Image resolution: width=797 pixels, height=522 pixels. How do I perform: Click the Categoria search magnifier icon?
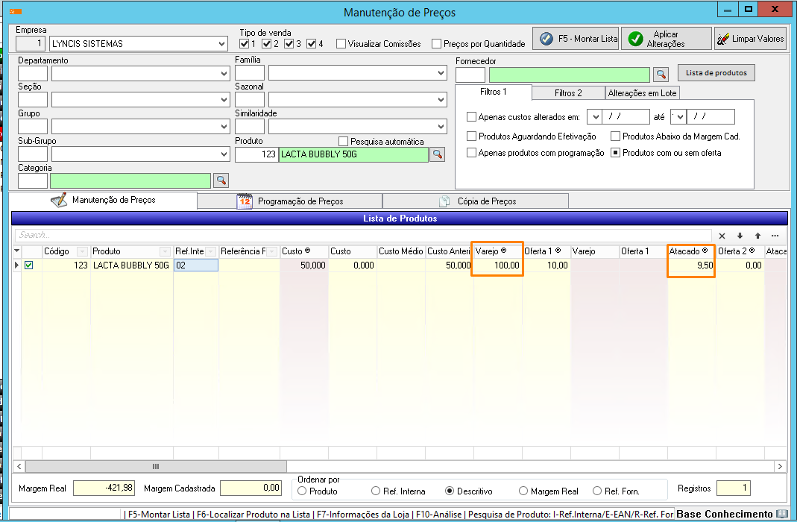point(220,180)
